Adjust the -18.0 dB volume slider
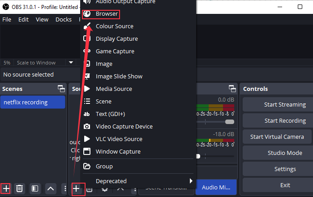 (198, 156)
